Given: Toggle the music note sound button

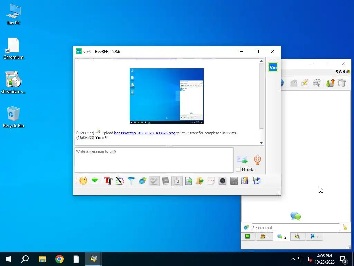Looking at the screenshot, I should tap(177, 181).
